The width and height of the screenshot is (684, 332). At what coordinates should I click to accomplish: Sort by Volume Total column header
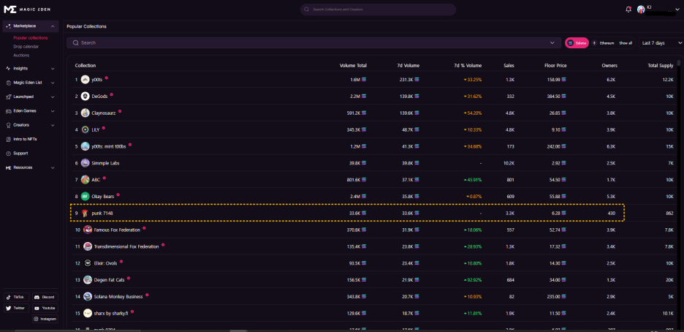[354, 65]
